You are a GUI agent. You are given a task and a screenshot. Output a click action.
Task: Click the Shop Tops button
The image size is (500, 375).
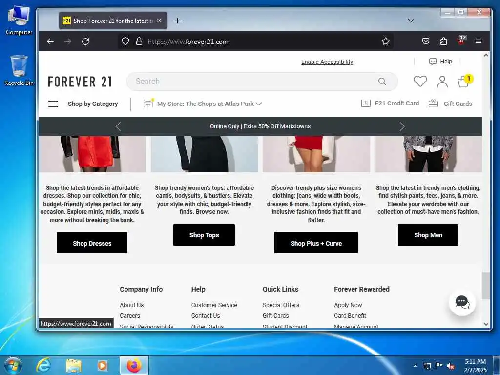[x=204, y=235]
